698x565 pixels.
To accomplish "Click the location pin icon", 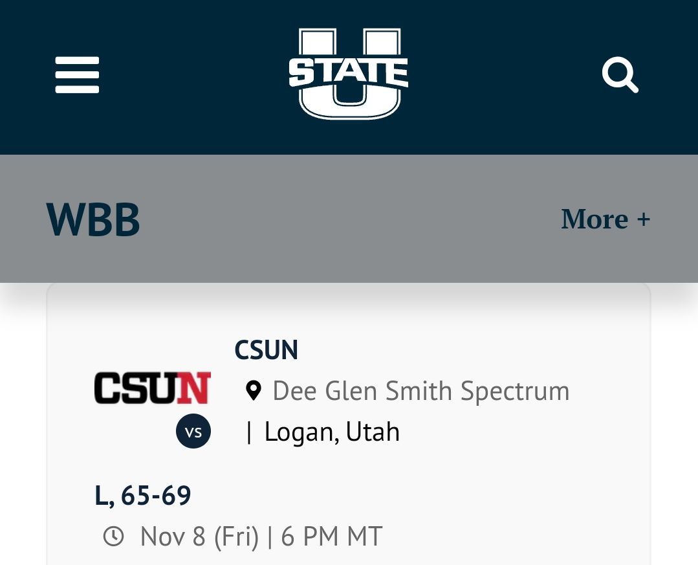I will [x=254, y=391].
